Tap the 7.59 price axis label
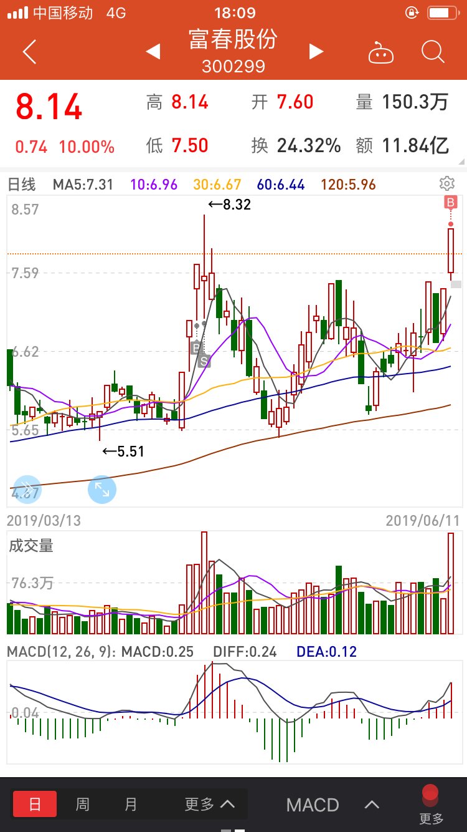Image resolution: width=467 pixels, height=832 pixels. pos(26,273)
